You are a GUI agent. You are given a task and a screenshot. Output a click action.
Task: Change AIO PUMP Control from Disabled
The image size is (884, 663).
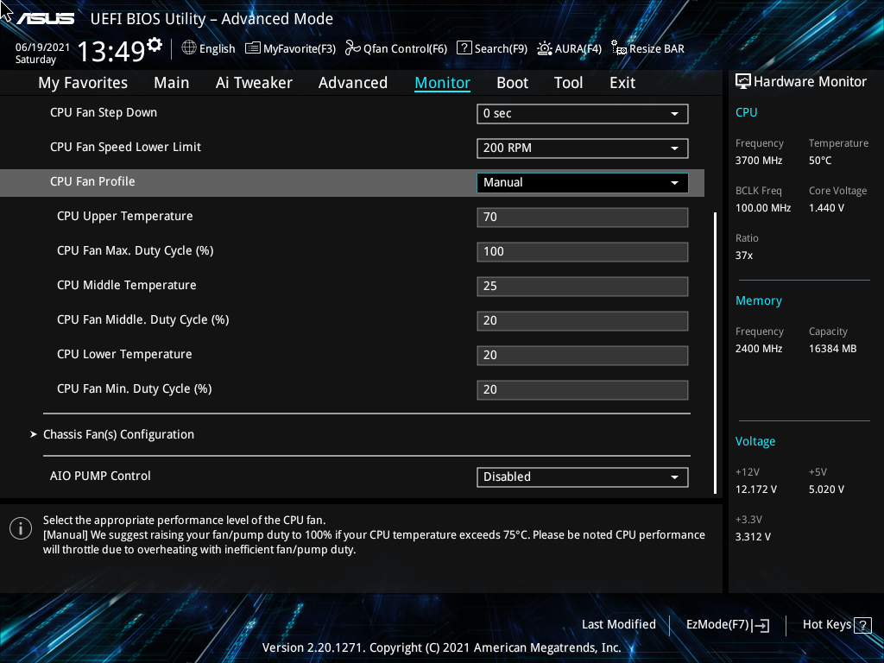click(582, 477)
